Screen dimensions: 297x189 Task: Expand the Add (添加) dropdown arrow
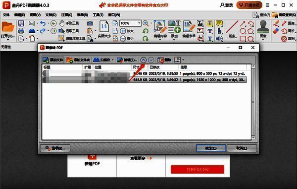[x=174, y=40]
